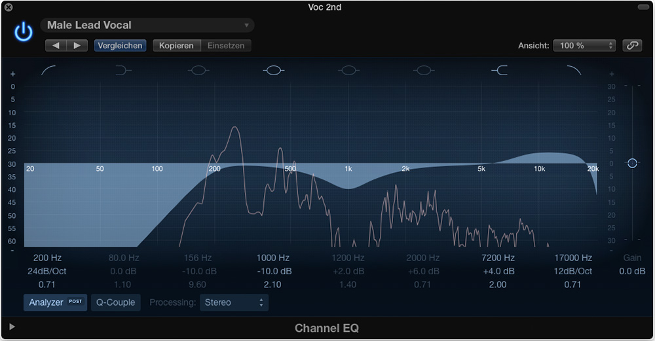This screenshot has width=655, height=341.
Task: Toggle the Analyzer button
Action: pos(55,302)
